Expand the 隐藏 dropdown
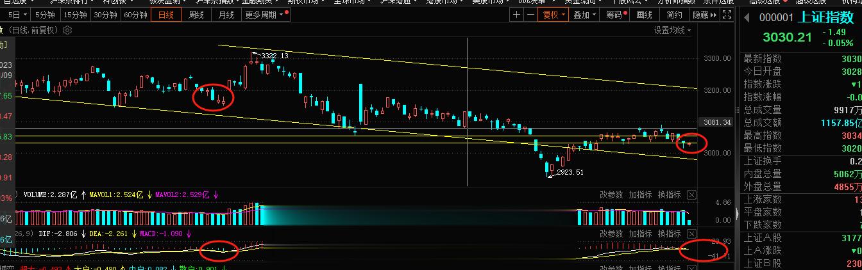This screenshot has height=270, width=862. click(x=704, y=15)
